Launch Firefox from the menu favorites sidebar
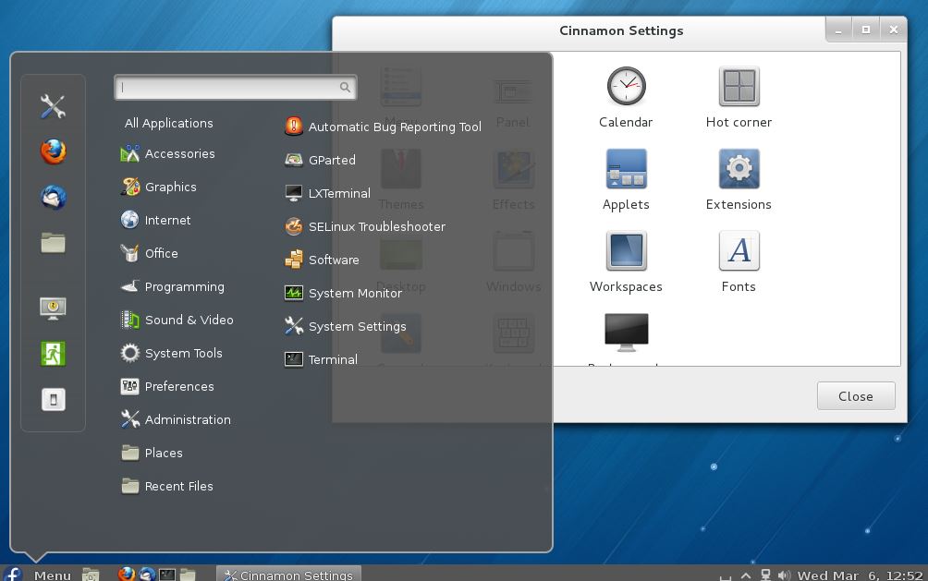Viewport: 928px width, 581px height. (54, 151)
